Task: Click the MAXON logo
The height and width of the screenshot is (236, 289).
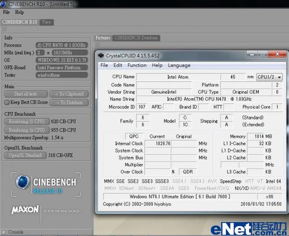Action: [25, 210]
